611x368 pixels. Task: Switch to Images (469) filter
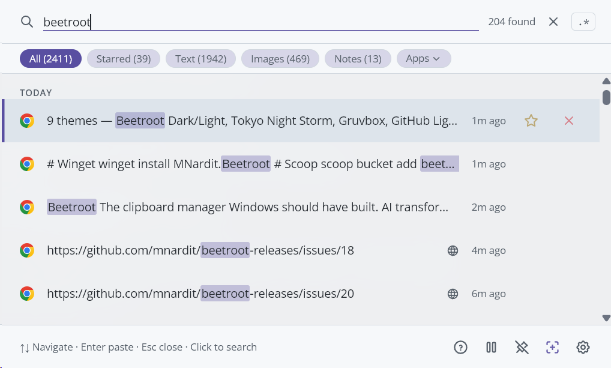(x=280, y=59)
